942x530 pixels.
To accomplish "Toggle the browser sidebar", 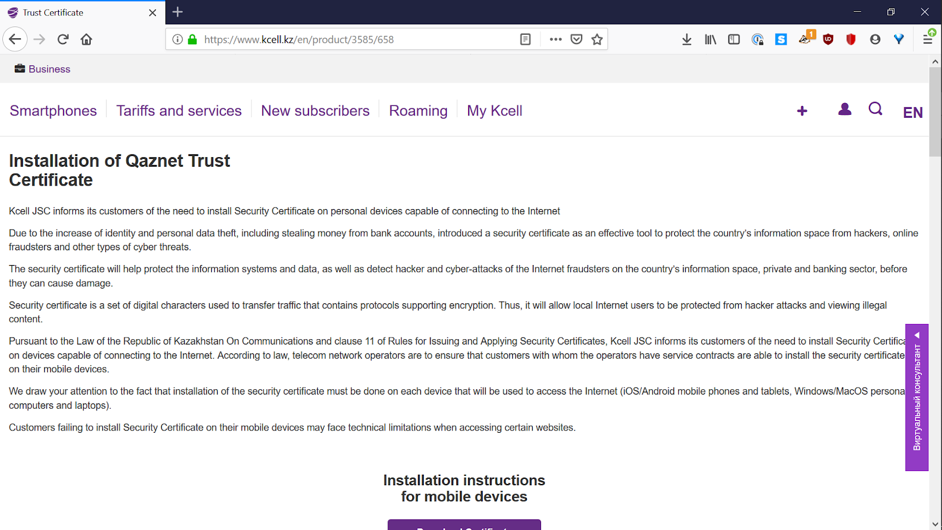I will point(734,39).
